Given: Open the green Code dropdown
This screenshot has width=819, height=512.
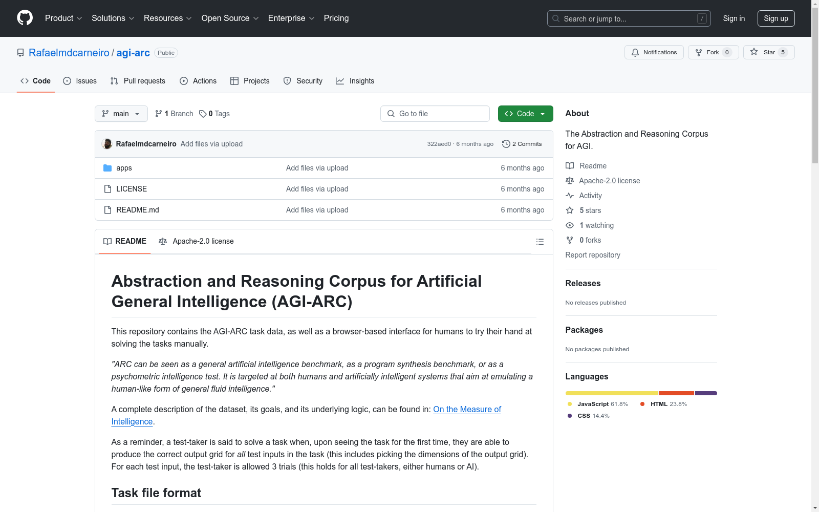Looking at the screenshot, I should point(525,114).
